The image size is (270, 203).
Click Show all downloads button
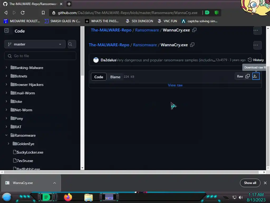point(250,183)
